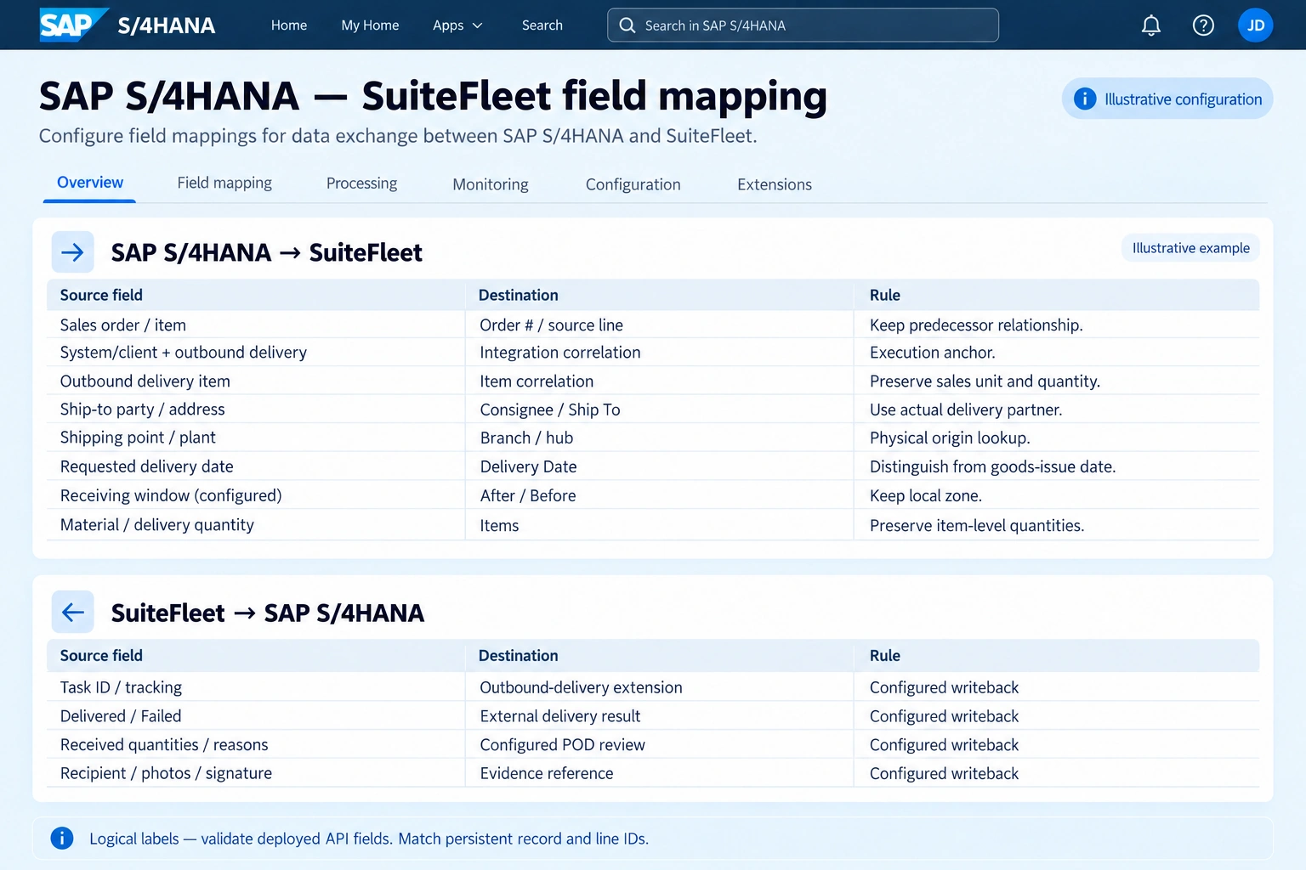The image size is (1306, 870).
Task: Open the Monitoring tab
Action: tap(491, 184)
